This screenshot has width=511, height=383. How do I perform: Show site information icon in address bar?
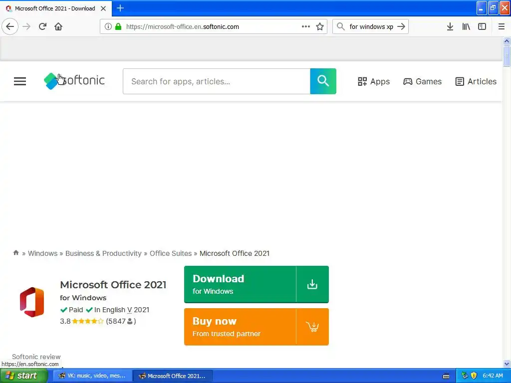(x=108, y=27)
